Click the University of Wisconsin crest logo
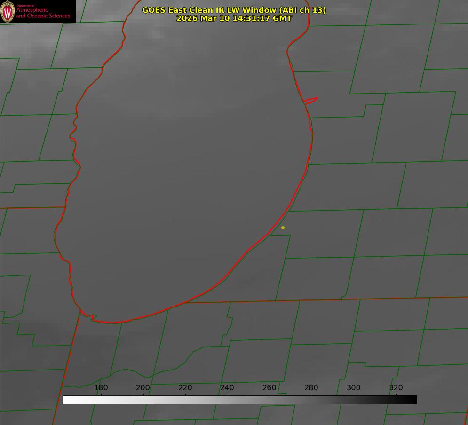This screenshot has height=425, width=468. pyautogui.click(x=8, y=11)
